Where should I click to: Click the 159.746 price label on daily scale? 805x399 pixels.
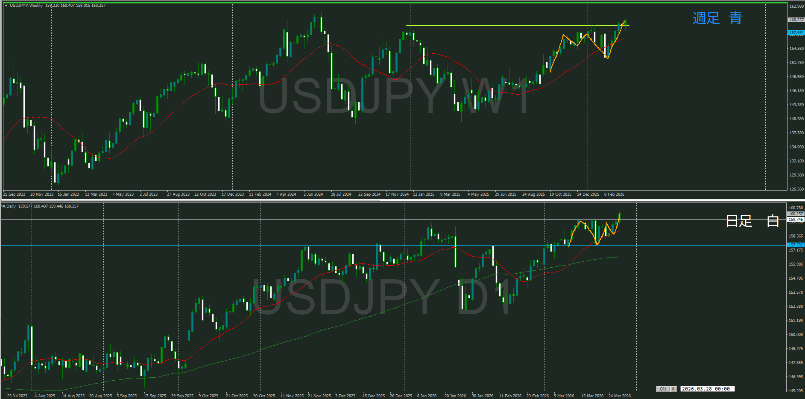point(796,220)
